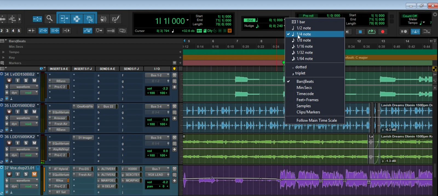Viewport: 438px width, 196px height.
Task: Click the Tempo Conductor icon
Action: coord(427,32)
